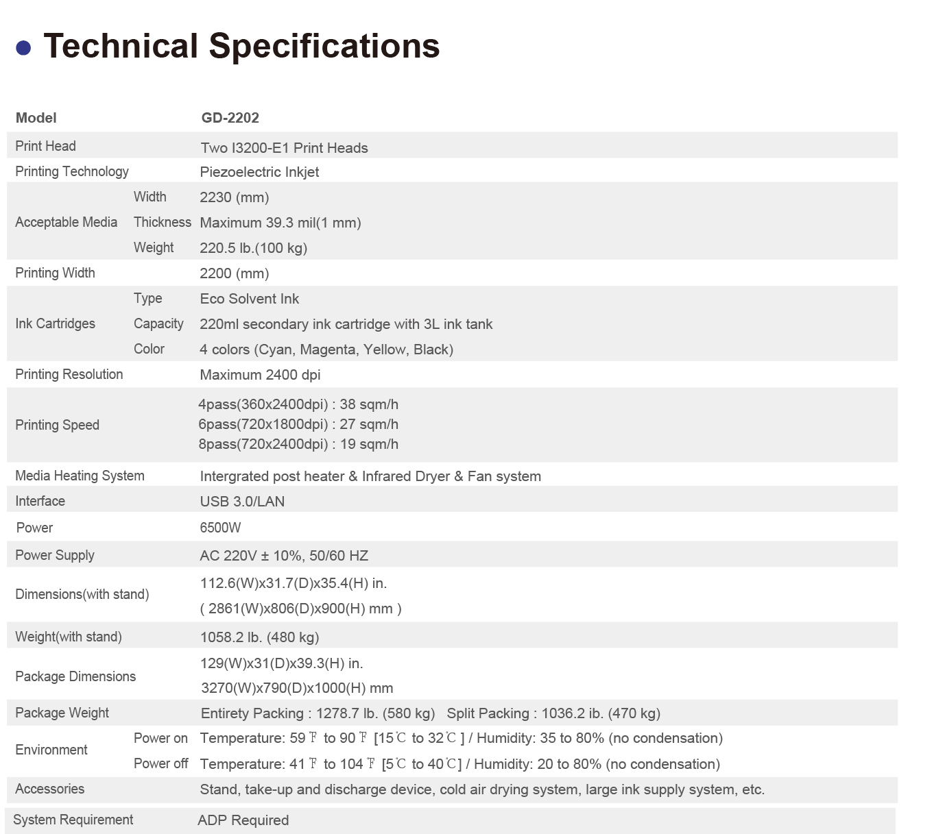Click the Acceptable Media label
Image resolution: width=932 pixels, height=834 pixels.
coord(66,222)
